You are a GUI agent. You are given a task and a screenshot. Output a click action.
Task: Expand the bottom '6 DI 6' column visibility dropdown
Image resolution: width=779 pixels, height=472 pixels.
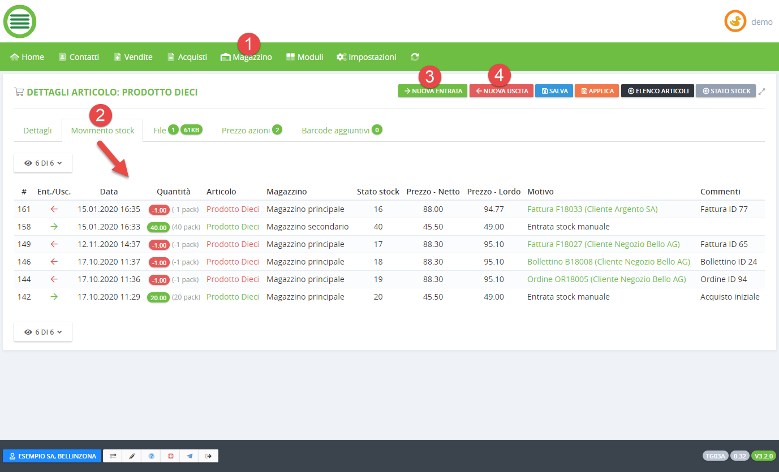(43, 332)
